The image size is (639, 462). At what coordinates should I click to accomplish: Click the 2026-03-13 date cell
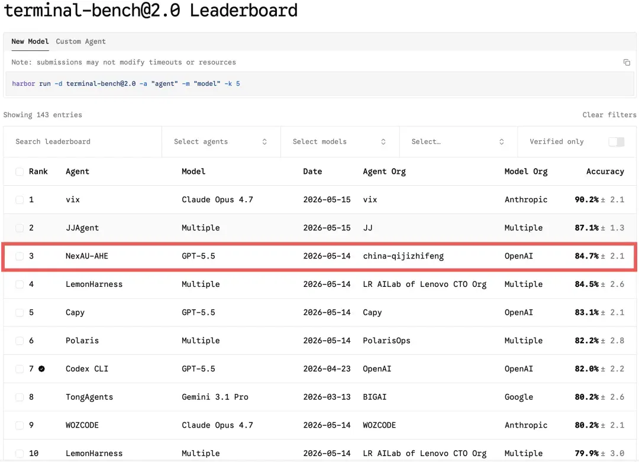pyautogui.click(x=327, y=397)
